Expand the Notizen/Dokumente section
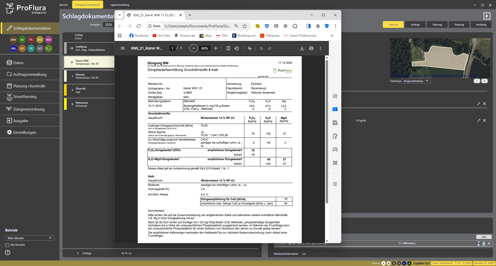This screenshot has height=266, width=496. [x=304, y=254]
